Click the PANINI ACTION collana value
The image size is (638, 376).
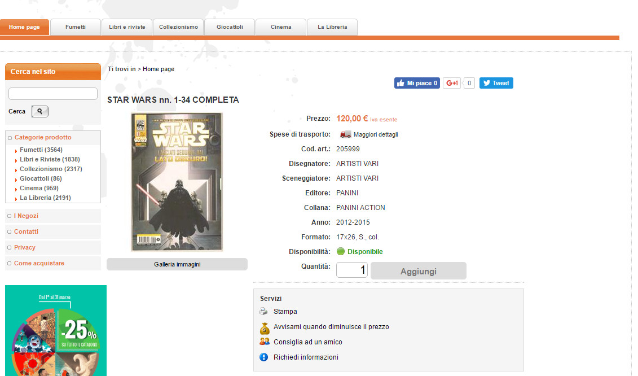[360, 207]
